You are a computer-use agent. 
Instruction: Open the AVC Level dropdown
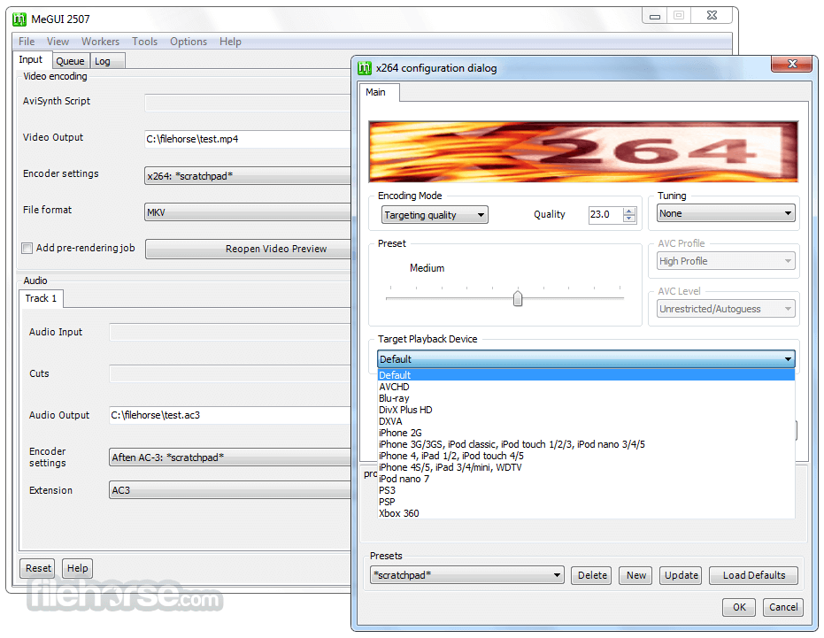point(725,309)
